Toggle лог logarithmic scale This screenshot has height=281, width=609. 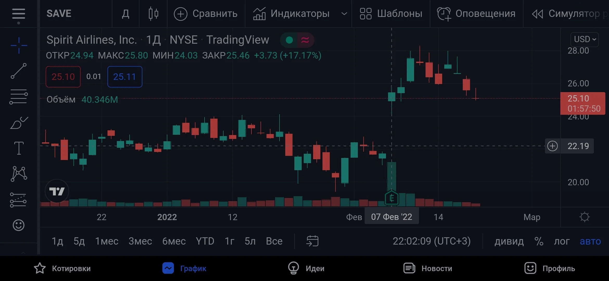point(562,241)
